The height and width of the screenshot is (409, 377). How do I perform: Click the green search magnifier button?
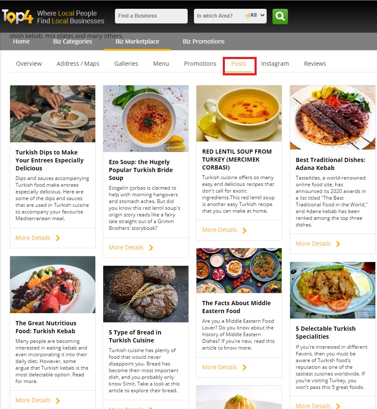coord(280,16)
